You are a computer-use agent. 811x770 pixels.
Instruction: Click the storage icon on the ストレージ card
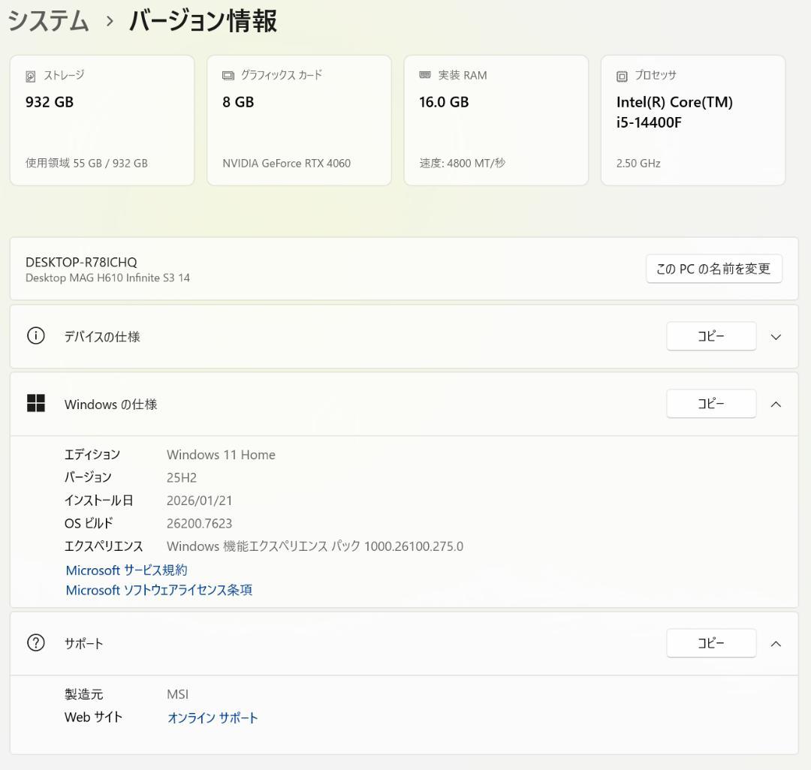click(30, 75)
